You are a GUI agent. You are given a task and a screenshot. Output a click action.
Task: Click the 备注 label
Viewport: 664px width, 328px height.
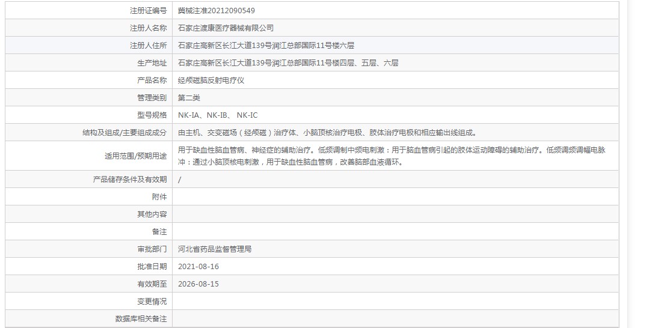[159, 231]
